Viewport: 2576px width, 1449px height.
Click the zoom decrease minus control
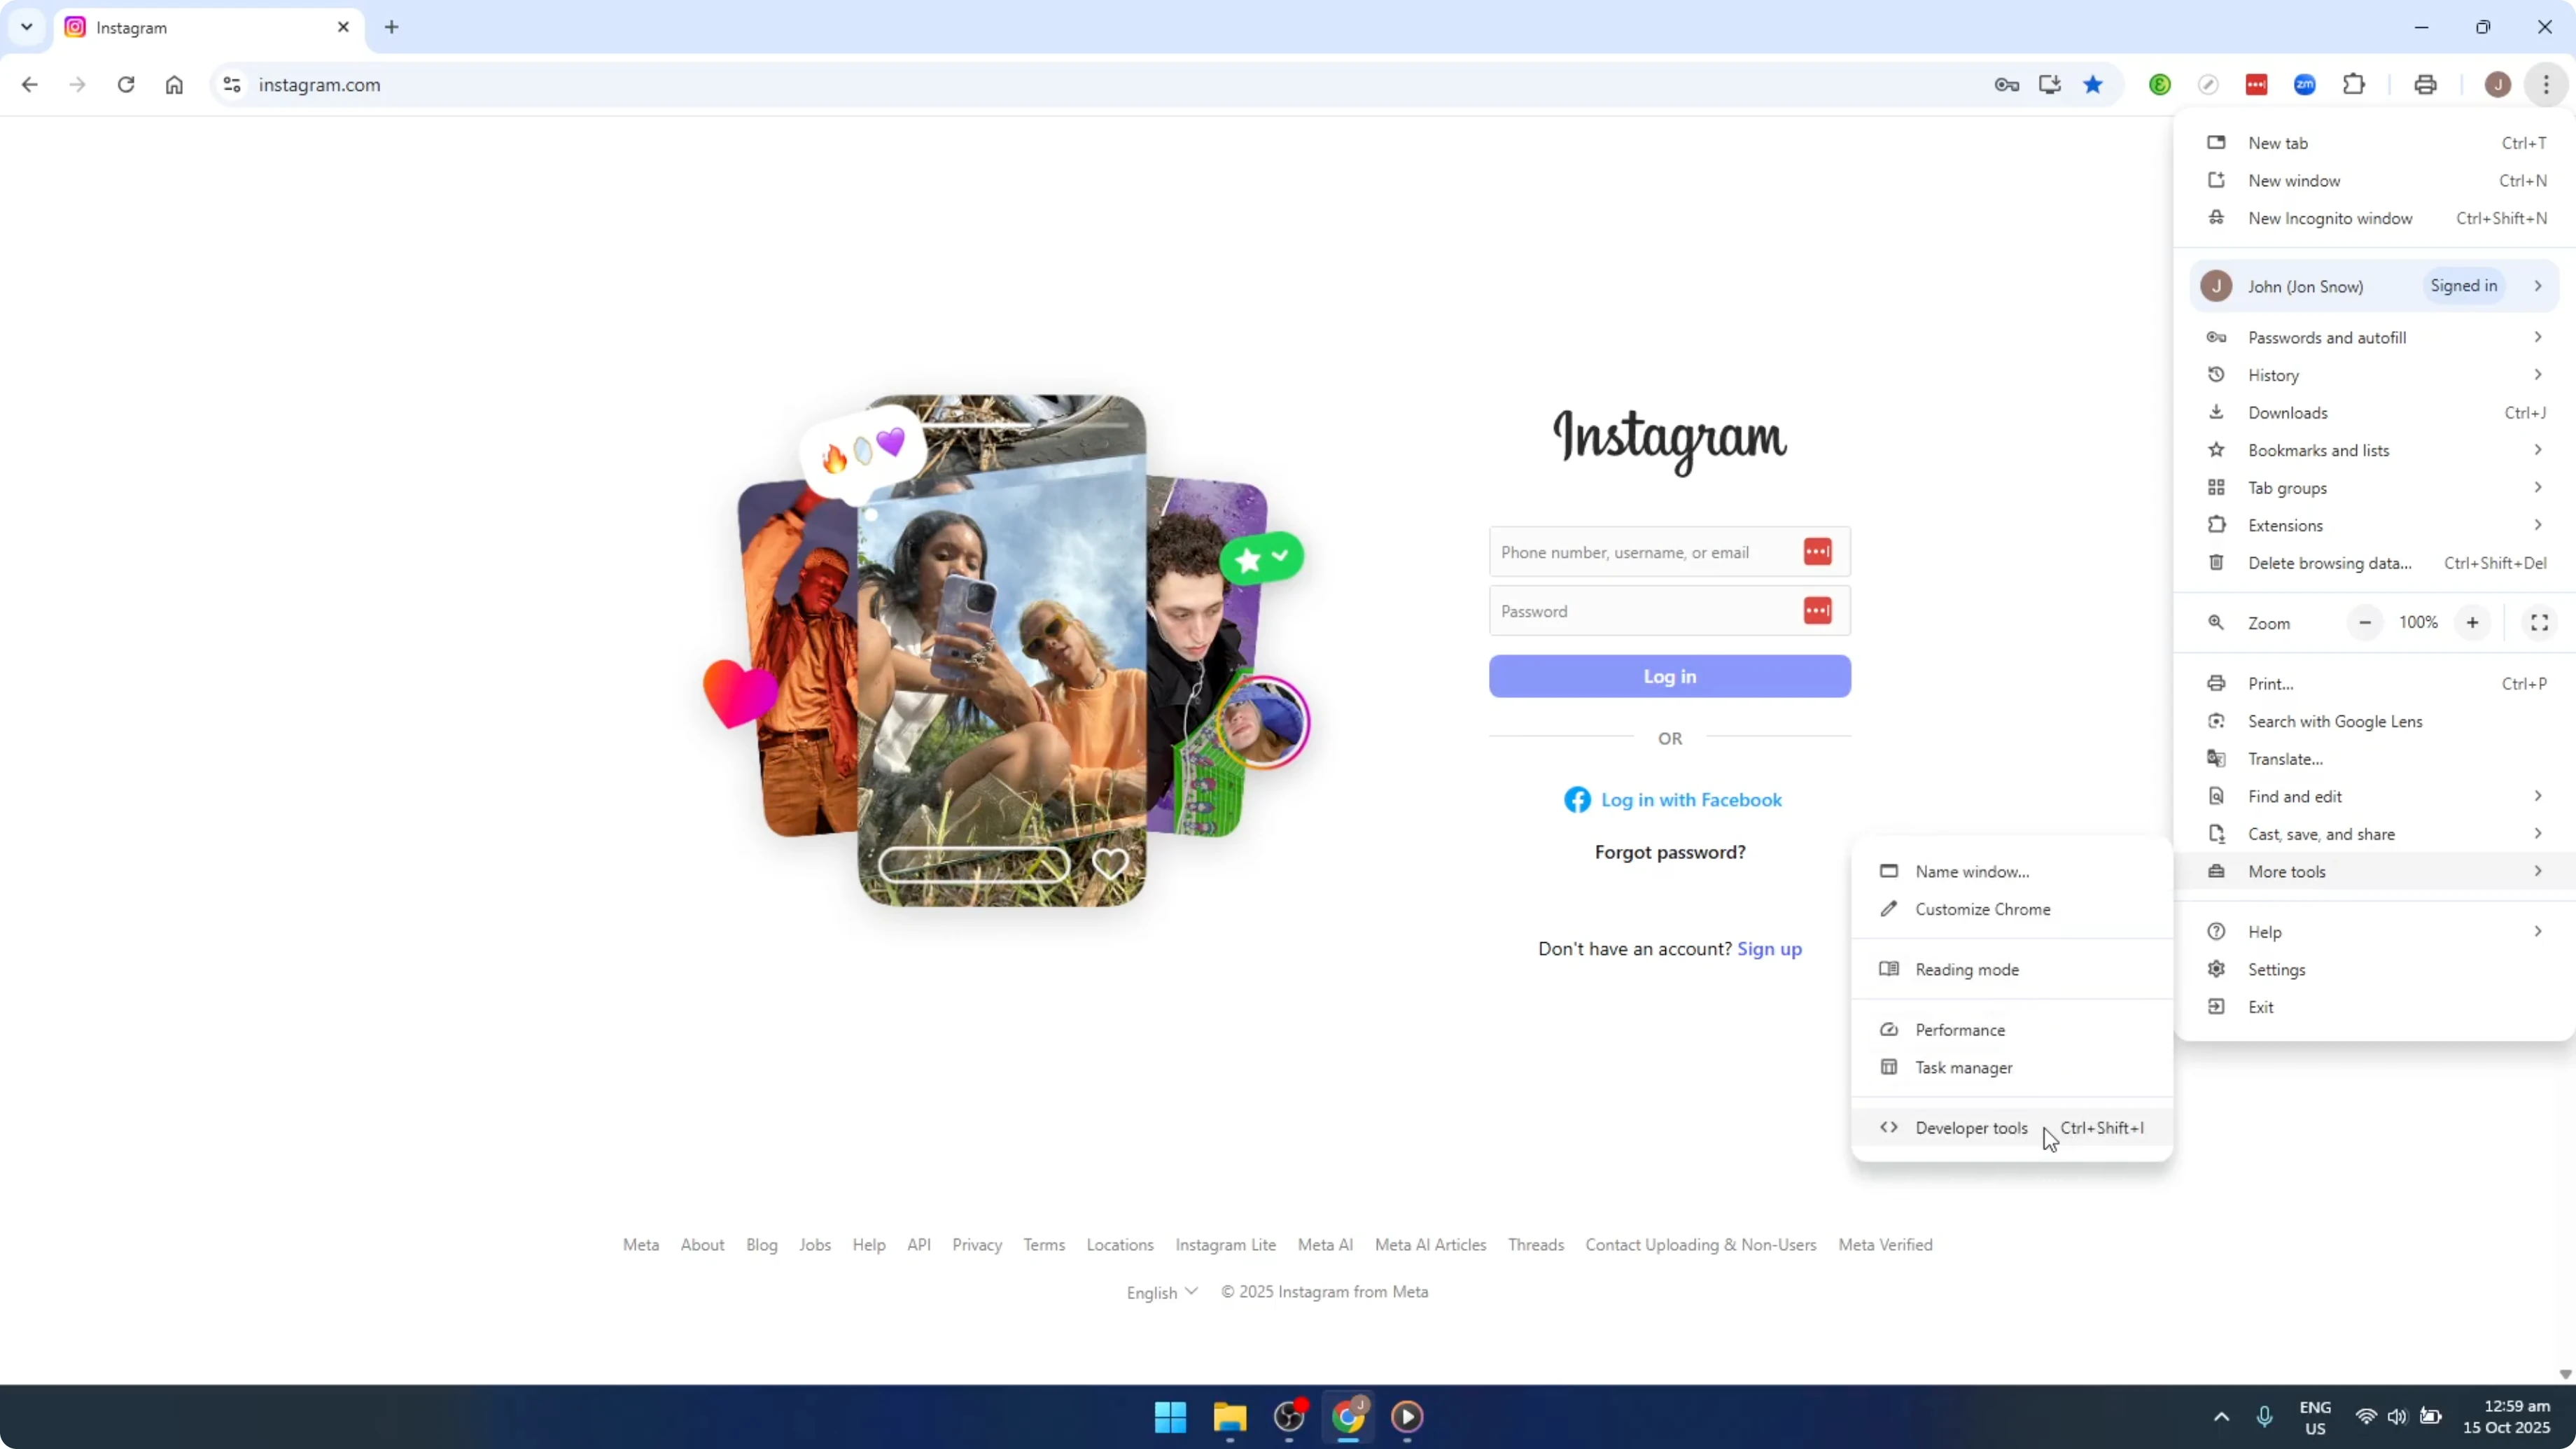(x=2365, y=622)
